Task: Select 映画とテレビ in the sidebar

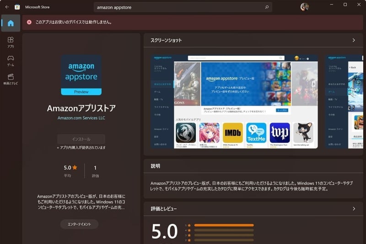Action: [11, 80]
